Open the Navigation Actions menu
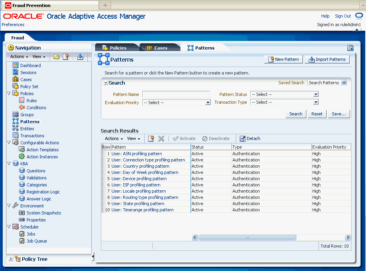 (x=19, y=57)
